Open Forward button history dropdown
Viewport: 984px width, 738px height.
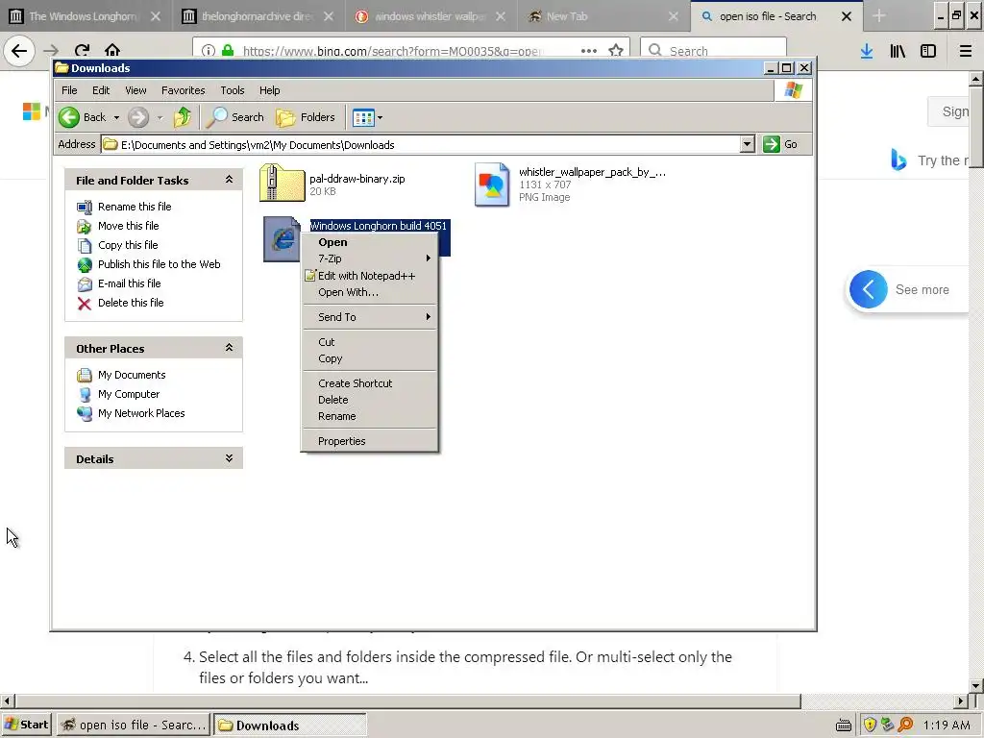160,117
